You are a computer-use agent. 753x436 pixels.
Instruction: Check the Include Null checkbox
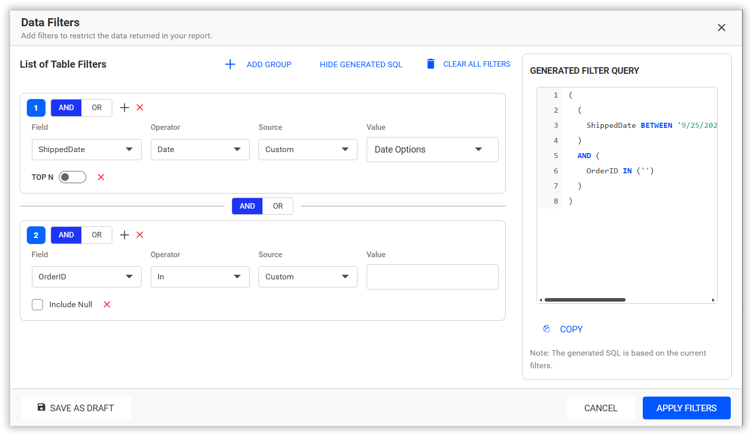click(37, 305)
